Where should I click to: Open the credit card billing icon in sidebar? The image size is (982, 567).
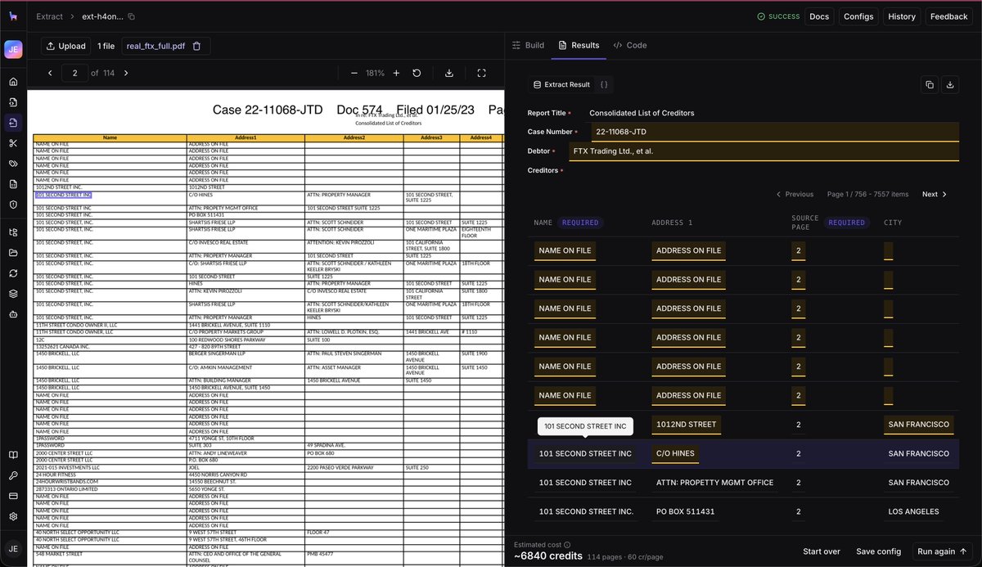tap(13, 497)
